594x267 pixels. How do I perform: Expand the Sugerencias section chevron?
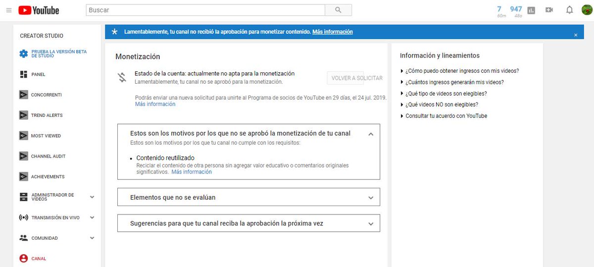point(371,224)
